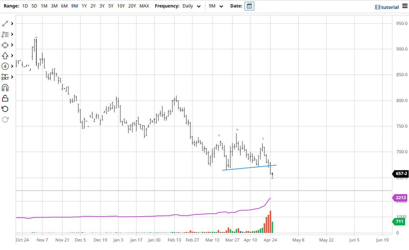Expand the Fibonacci tool submenu arrow
Screen dimensions: 409x250
point(12,34)
